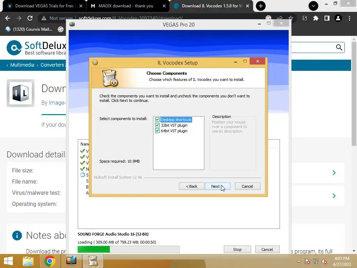The height and width of the screenshot is (268, 357).
Task: Open the Google bookmark icon
Action: (x=61, y=29)
